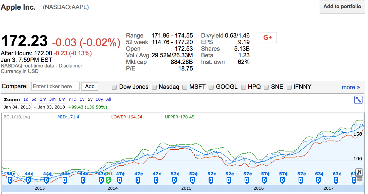Click the Add to portfolio button

pyautogui.click(x=342, y=7)
